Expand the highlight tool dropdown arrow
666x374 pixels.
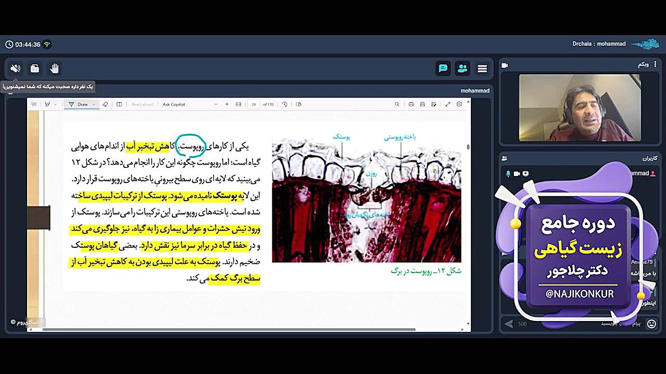tap(56, 104)
